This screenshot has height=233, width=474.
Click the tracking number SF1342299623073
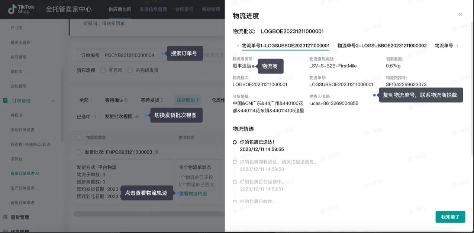406,84
